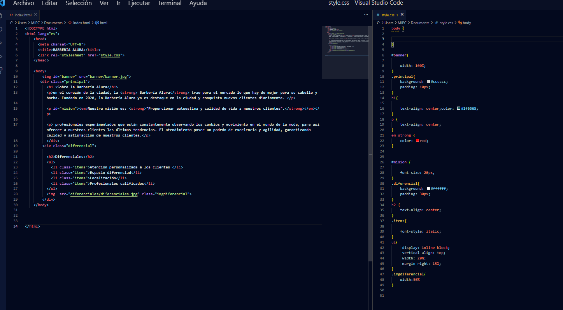This screenshot has height=310, width=563.
Task: Open the Ayuda menu
Action: pyautogui.click(x=198, y=3)
